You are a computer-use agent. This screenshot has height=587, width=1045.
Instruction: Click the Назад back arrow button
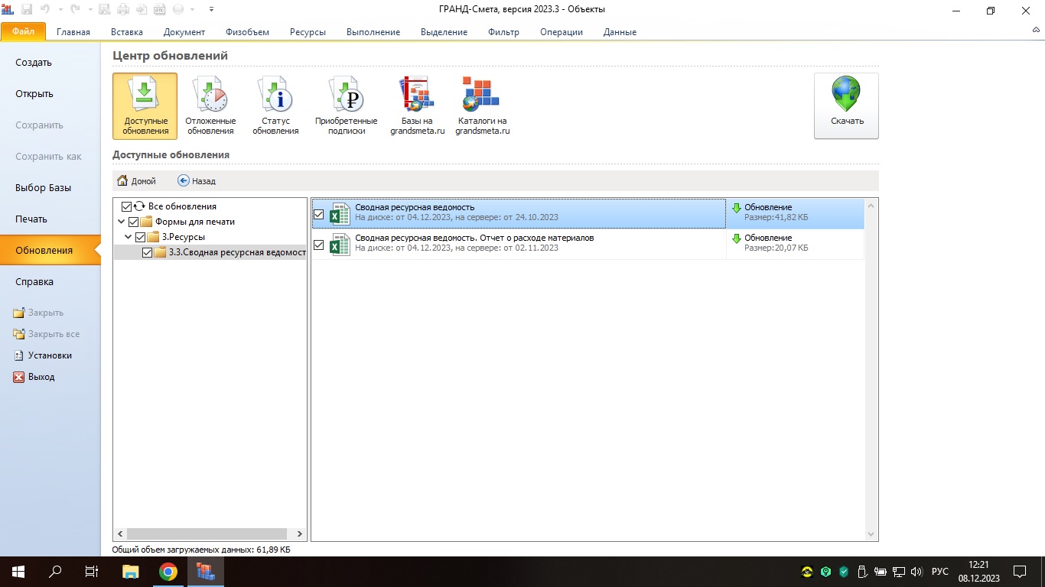(197, 181)
